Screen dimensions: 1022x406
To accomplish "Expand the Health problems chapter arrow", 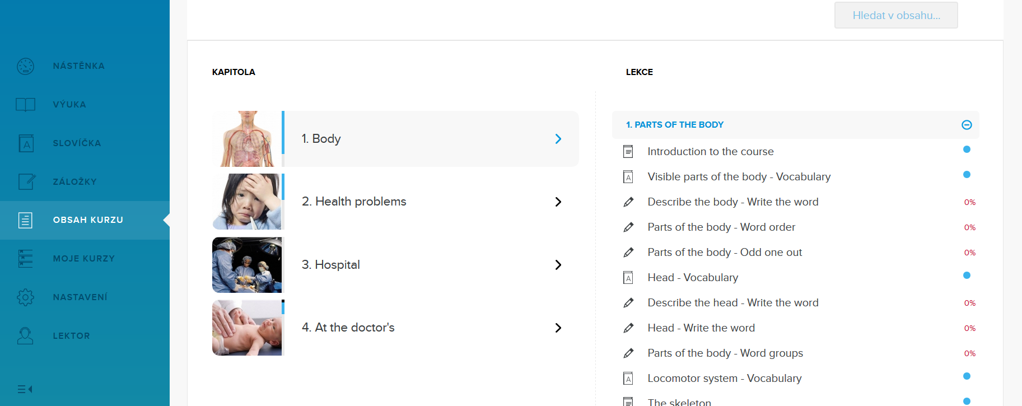I will pos(558,202).
